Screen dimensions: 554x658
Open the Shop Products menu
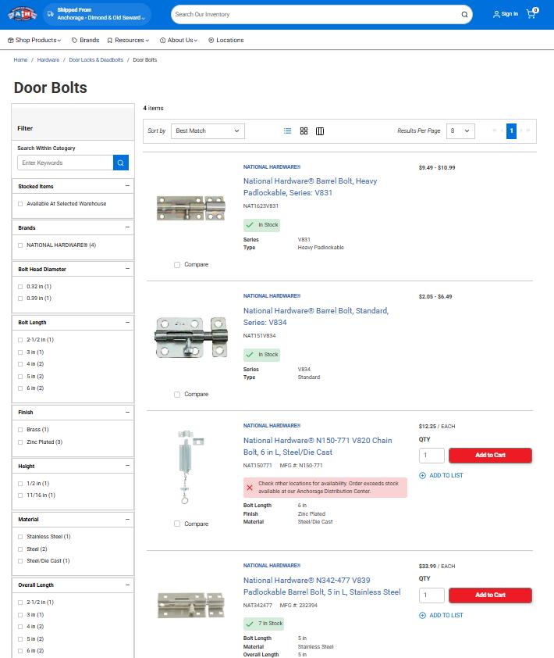tap(34, 41)
